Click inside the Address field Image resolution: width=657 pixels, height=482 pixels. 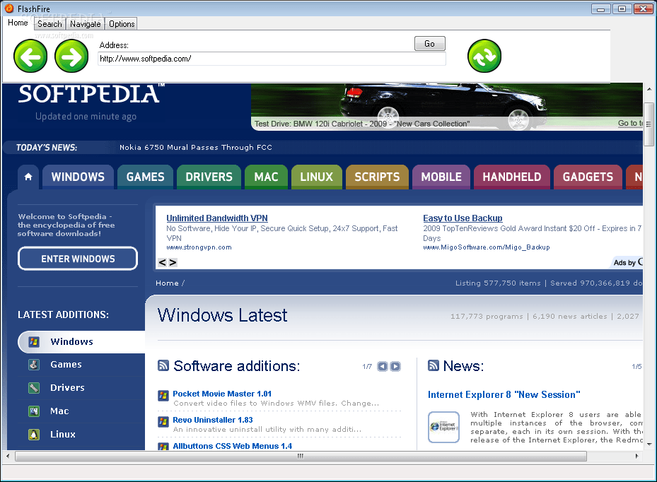272,59
